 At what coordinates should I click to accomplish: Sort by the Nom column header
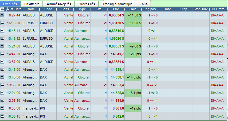[31, 9]
